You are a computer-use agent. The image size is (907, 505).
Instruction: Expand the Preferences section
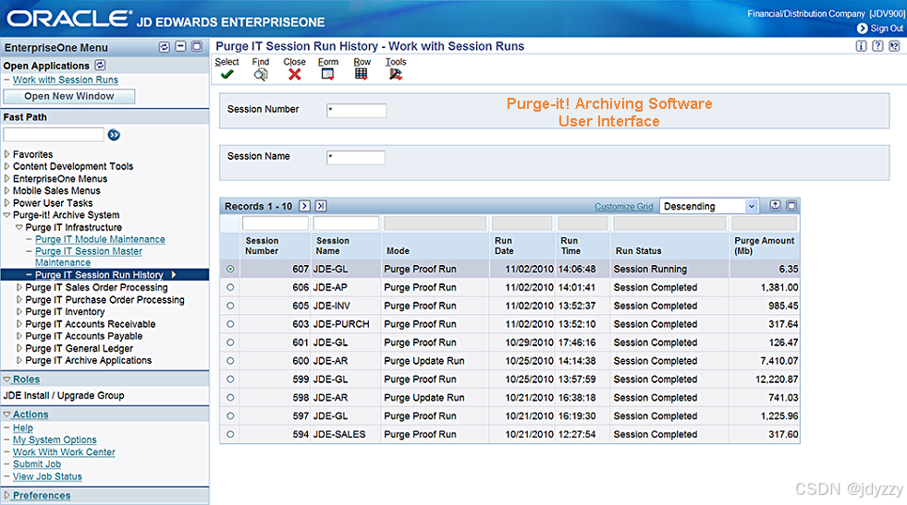point(7,495)
